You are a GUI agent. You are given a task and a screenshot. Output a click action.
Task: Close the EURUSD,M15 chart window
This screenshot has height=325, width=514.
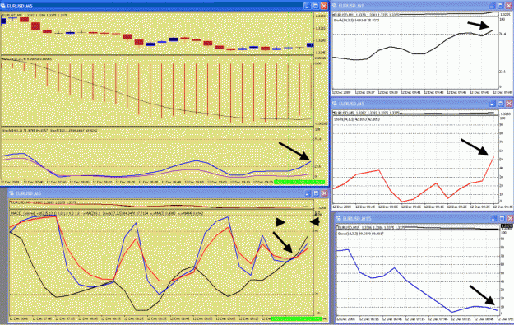click(x=510, y=218)
